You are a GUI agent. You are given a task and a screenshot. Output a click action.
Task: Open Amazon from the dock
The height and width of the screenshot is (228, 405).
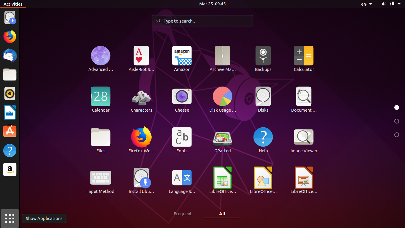(10, 170)
